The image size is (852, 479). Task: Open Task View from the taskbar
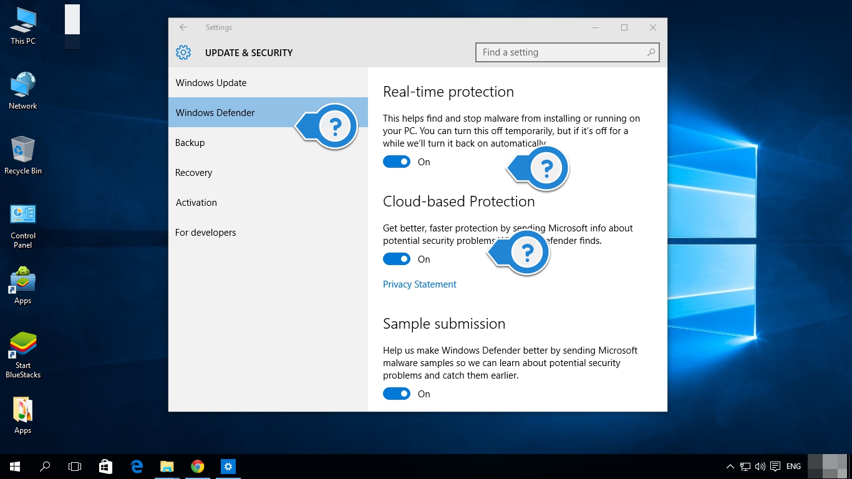point(75,467)
